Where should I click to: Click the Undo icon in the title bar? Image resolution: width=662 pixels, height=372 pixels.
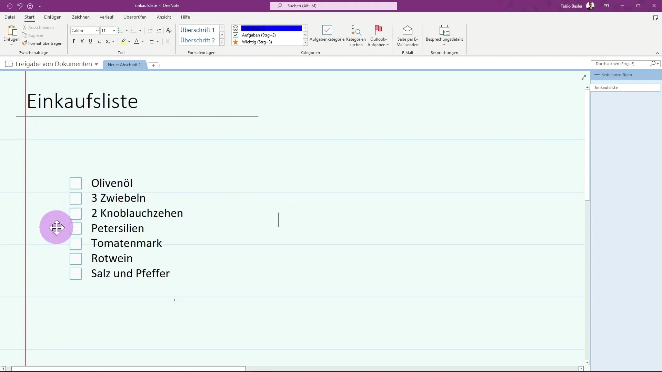20,6
